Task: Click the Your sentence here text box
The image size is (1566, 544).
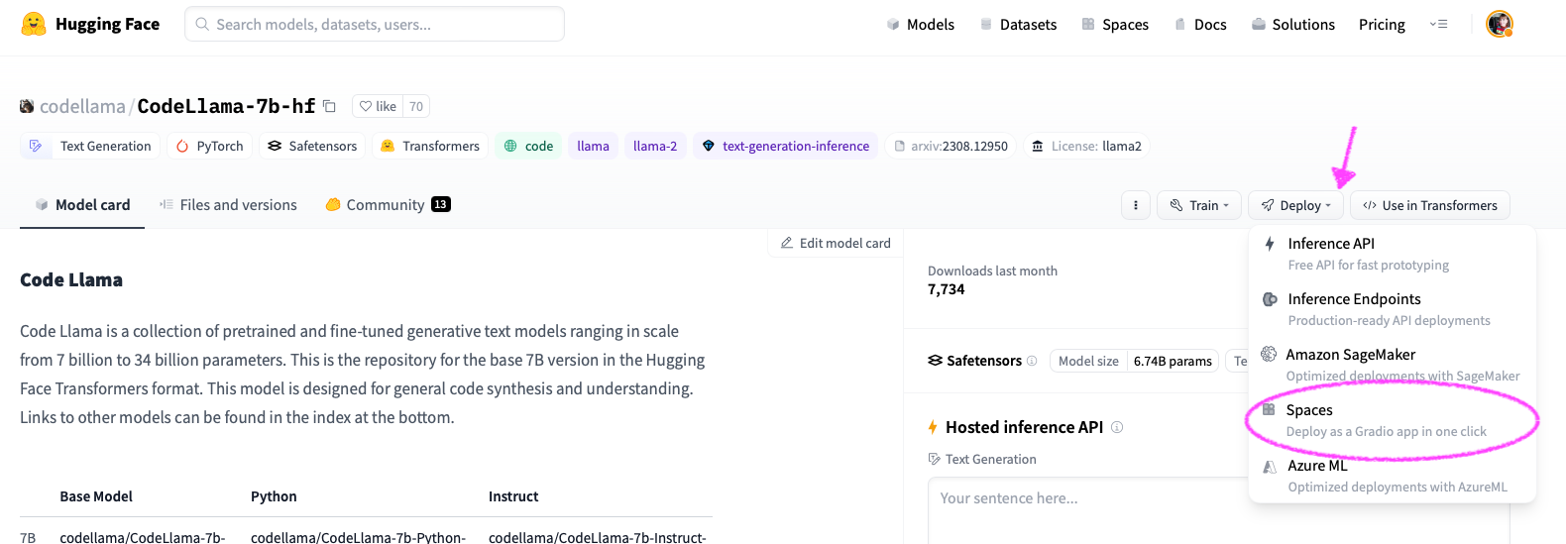Action: coord(1085,505)
